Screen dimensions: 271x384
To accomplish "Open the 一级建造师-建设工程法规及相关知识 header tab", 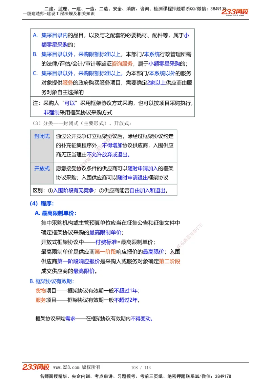I will 58,14.
